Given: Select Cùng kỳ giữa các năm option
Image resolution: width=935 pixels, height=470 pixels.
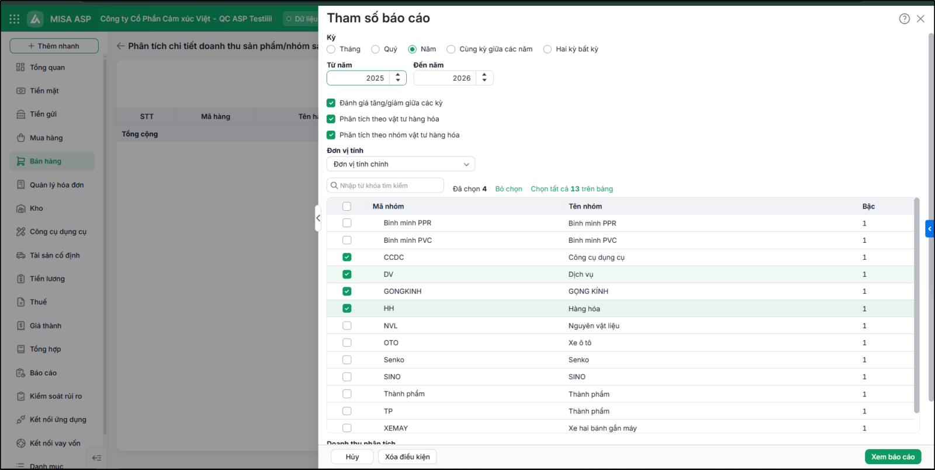Looking at the screenshot, I should click(451, 49).
